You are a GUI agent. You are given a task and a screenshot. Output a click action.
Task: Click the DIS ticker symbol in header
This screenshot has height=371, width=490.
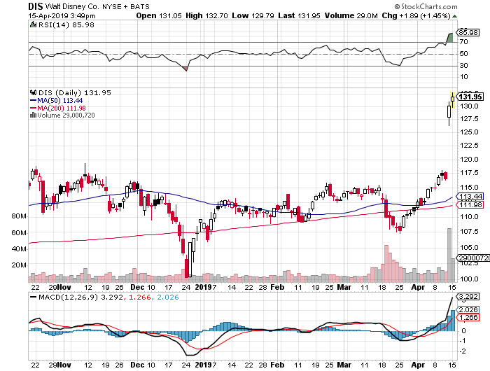pos(35,6)
